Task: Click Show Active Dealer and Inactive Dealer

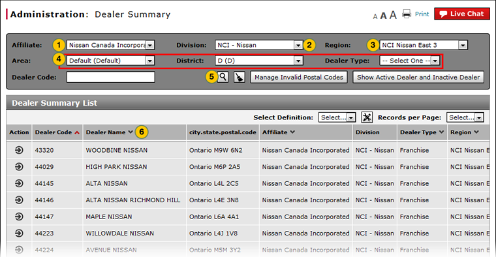Action: [x=418, y=77]
